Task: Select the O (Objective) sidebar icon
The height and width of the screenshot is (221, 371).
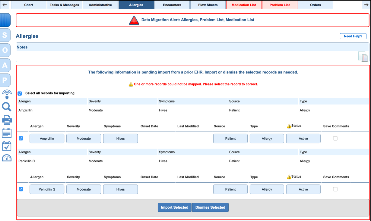Action: click(x=5, y=50)
